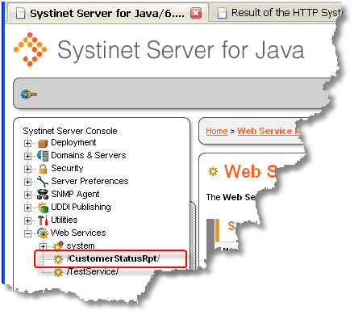Screen dimensions: 354x319
Task: Select Utilities label in tree
Action: coord(65,220)
